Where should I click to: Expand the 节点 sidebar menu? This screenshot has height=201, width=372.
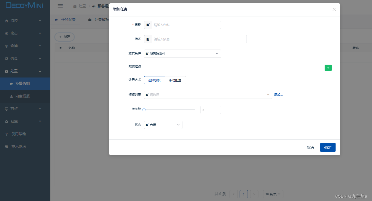point(25,109)
